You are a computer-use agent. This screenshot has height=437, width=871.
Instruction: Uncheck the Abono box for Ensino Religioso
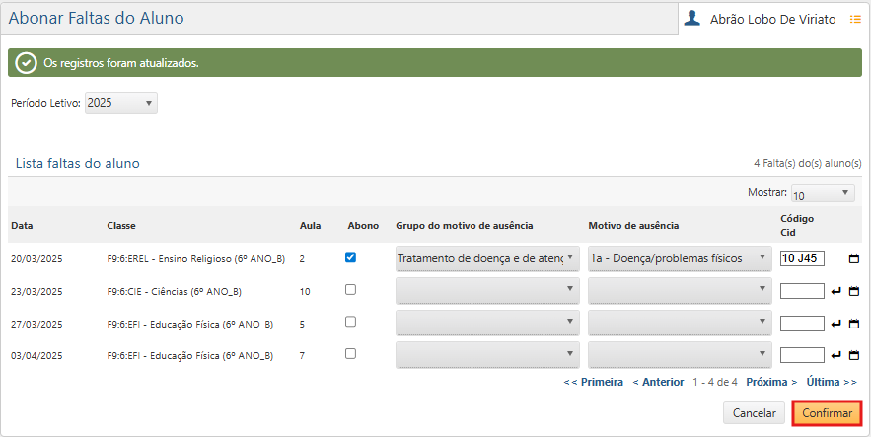[350, 257]
